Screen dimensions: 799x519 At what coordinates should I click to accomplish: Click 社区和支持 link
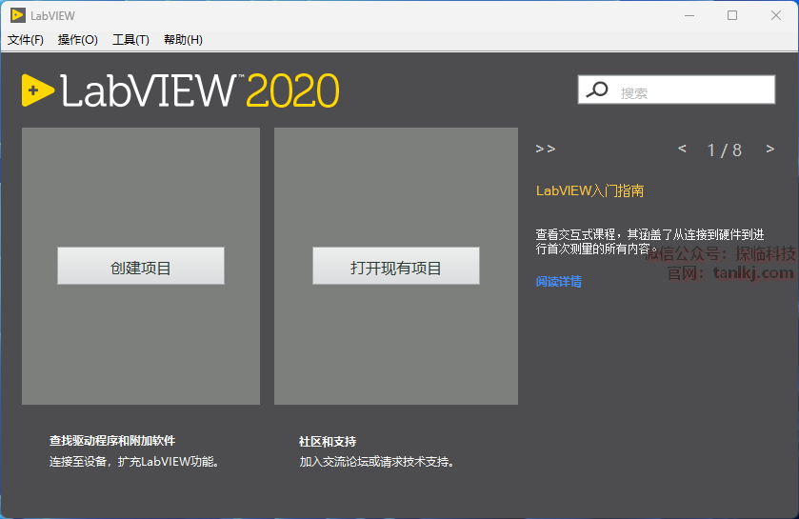click(327, 441)
